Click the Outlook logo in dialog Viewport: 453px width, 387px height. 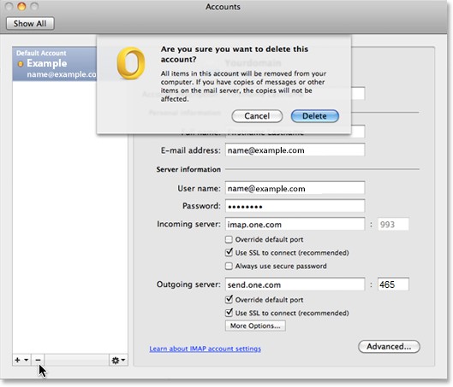pos(131,63)
